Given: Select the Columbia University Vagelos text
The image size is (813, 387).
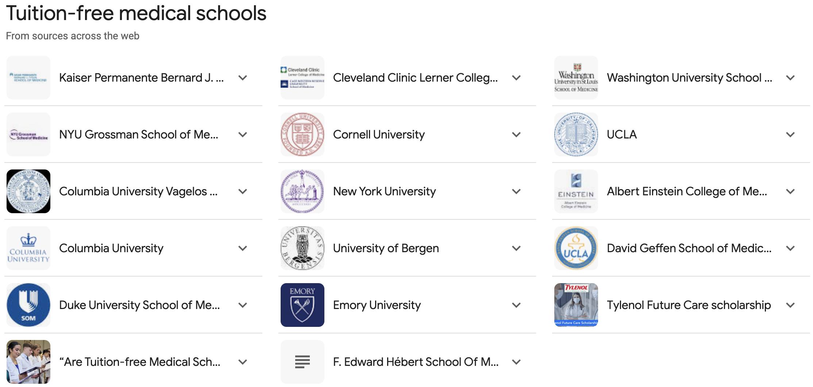Looking at the screenshot, I should click(x=138, y=191).
